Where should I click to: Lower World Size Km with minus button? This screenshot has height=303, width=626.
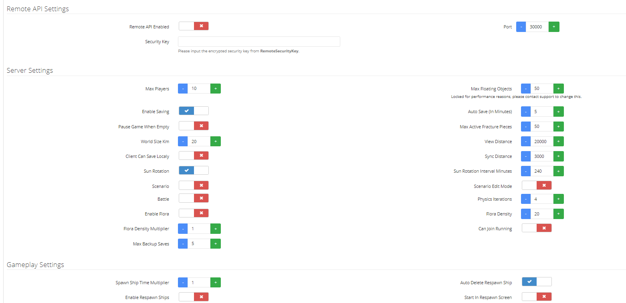tap(183, 142)
